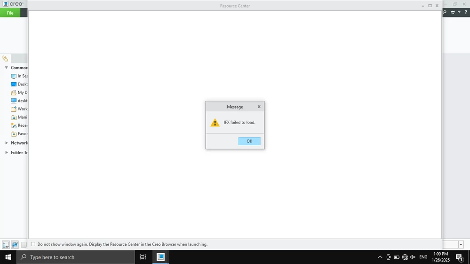Click the lowercase desktop computer icon

(14, 101)
